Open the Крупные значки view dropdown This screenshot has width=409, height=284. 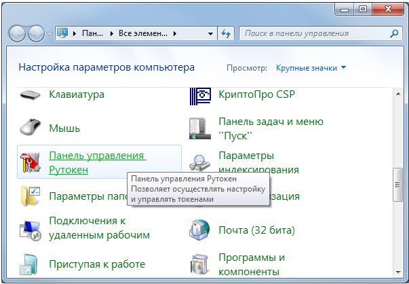pyautogui.click(x=311, y=68)
